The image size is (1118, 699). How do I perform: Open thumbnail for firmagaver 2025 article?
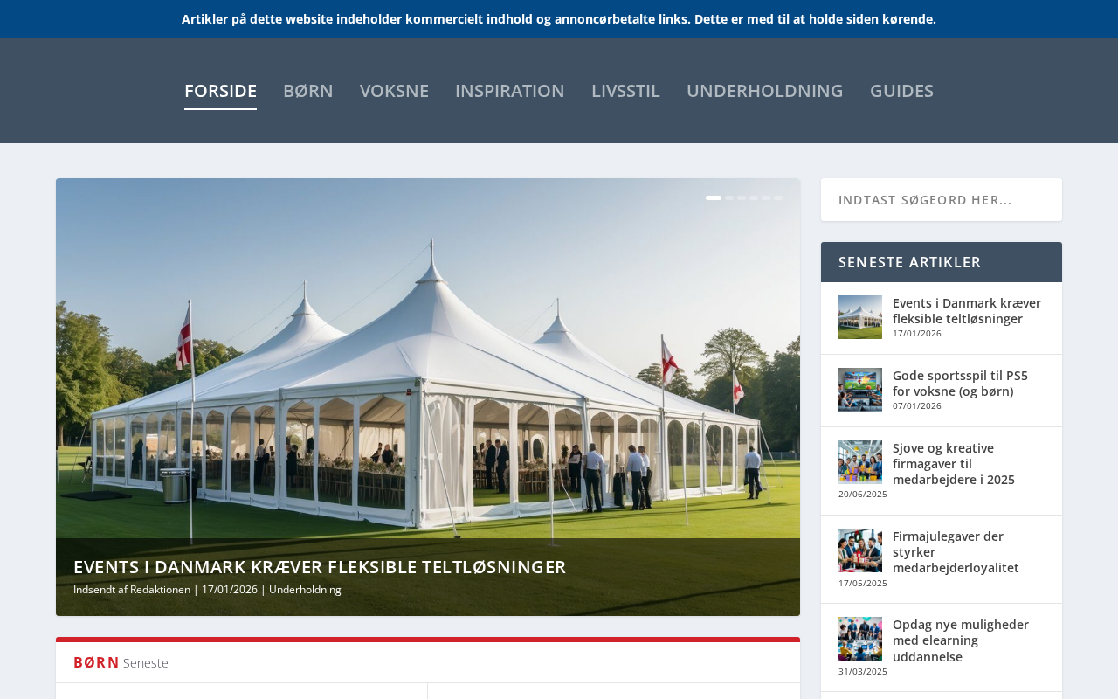860,462
